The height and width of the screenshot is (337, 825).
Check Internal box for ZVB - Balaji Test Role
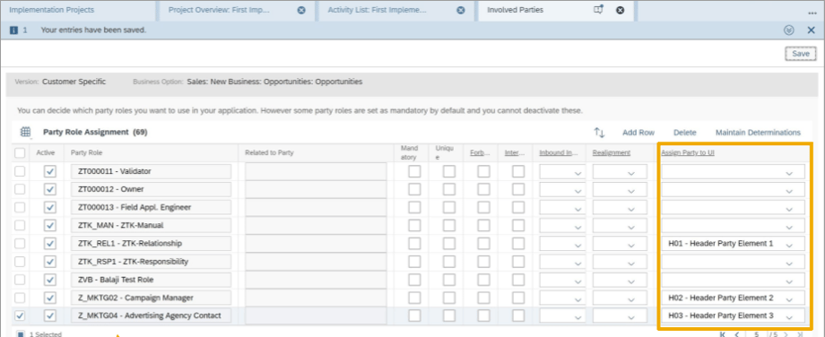pyautogui.click(x=518, y=280)
